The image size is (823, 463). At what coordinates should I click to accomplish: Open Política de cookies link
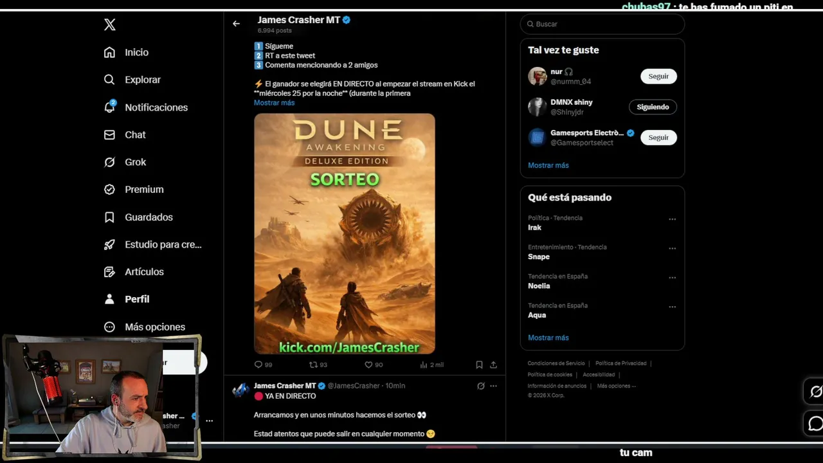550,375
